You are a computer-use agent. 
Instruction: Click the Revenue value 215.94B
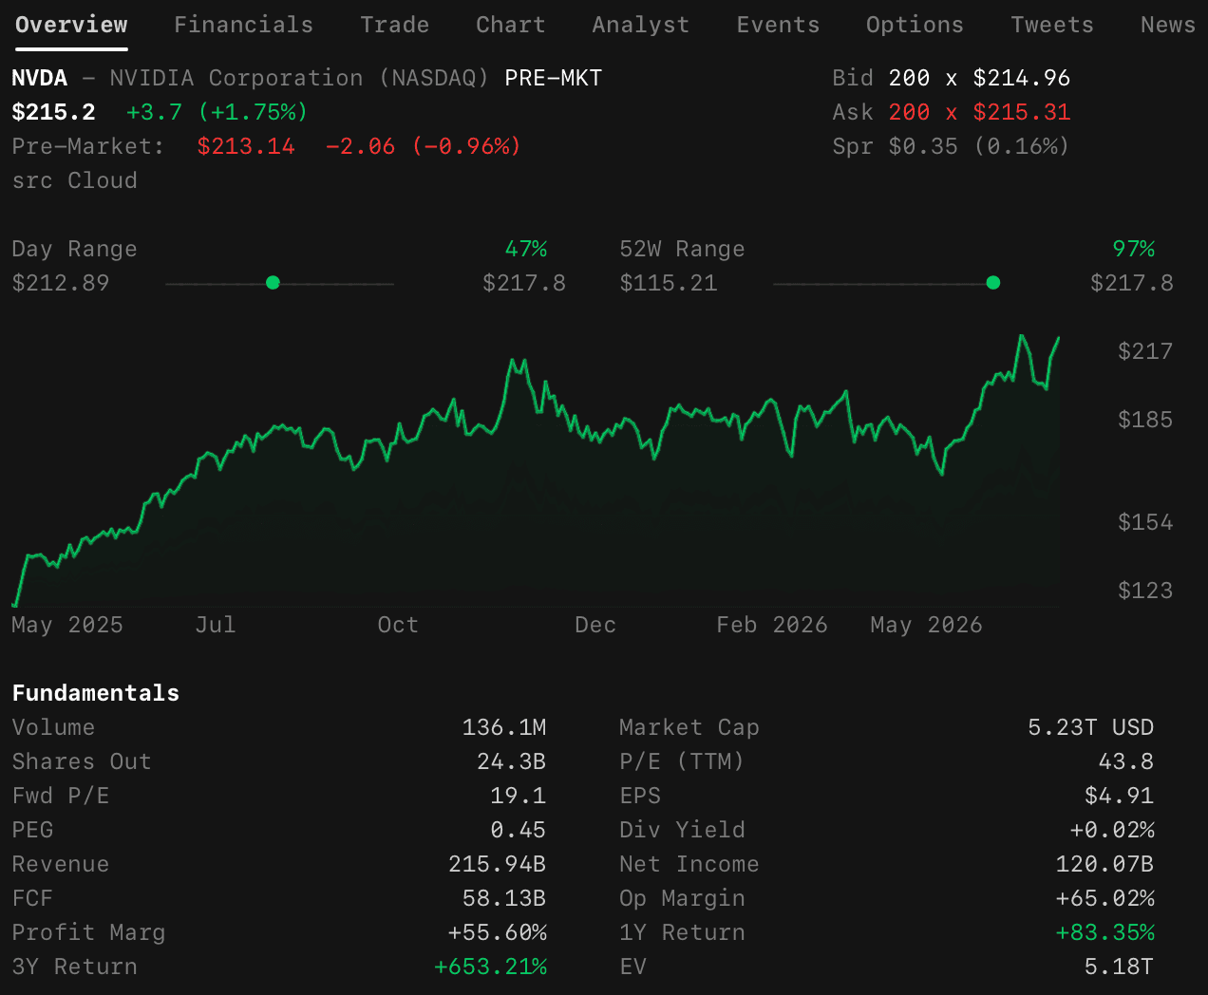[x=498, y=864]
